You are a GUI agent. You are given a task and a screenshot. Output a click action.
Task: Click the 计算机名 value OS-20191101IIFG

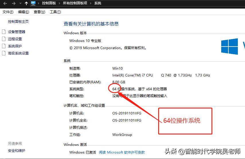127,113
